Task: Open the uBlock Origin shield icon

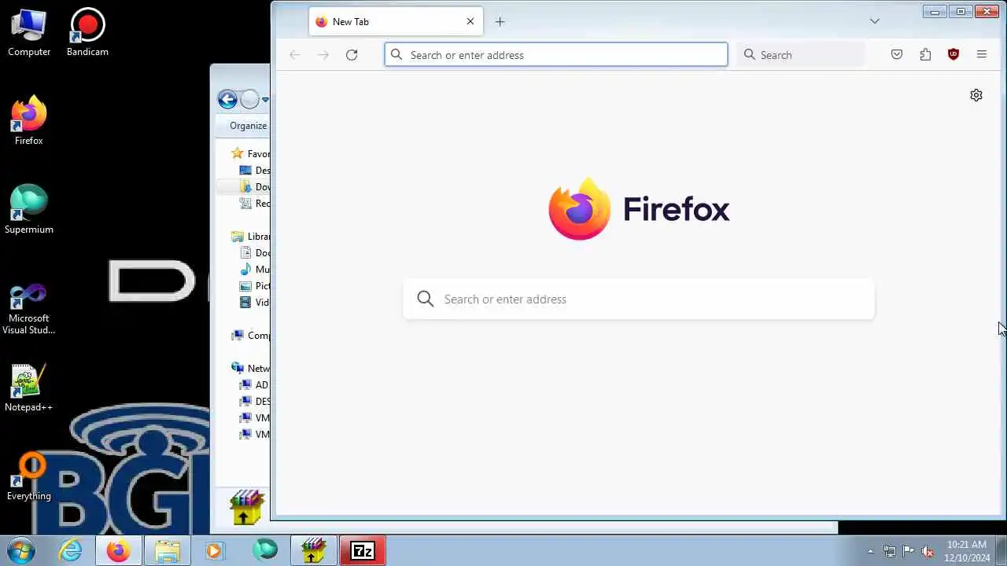Action: [x=954, y=55]
